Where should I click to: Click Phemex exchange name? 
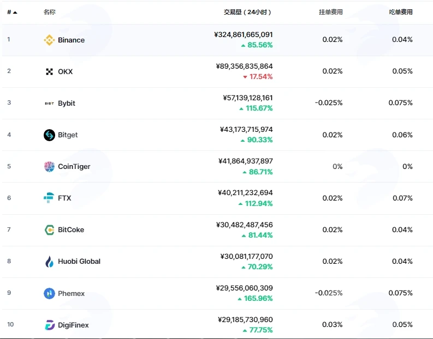coord(71,294)
